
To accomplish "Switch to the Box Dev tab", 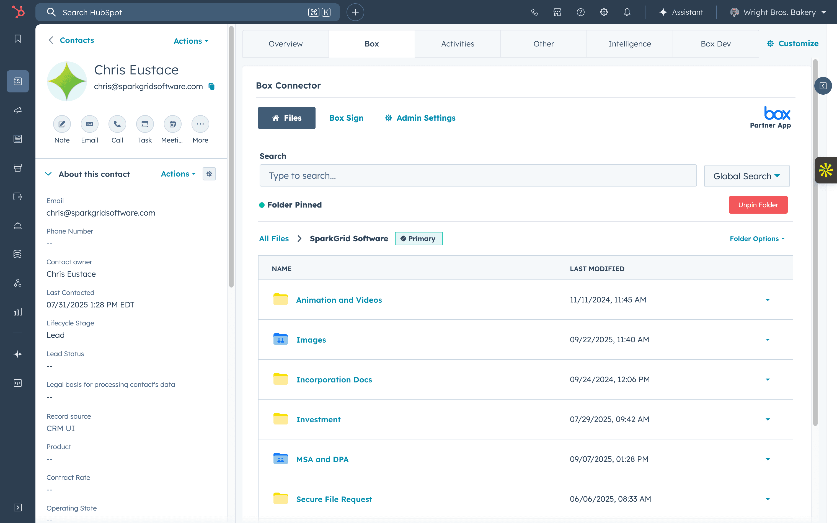I will pos(715,44).
